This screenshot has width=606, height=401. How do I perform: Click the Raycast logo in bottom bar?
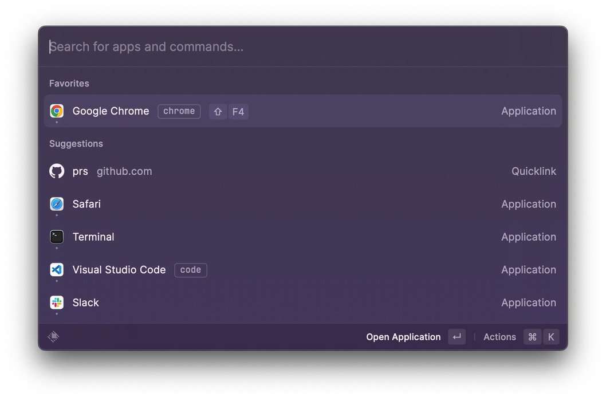click(53, 337)
